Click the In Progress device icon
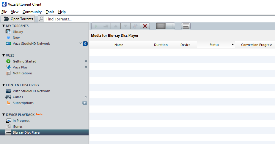 click(x=8, y=121)
